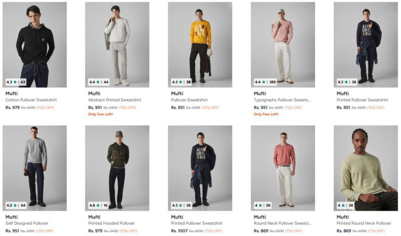401x236 pixels.
Task: Click the star on the 4.8 rating badge
Action: tap(98, 205)
